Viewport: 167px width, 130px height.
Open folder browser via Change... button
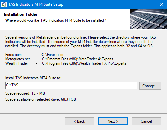150,86
